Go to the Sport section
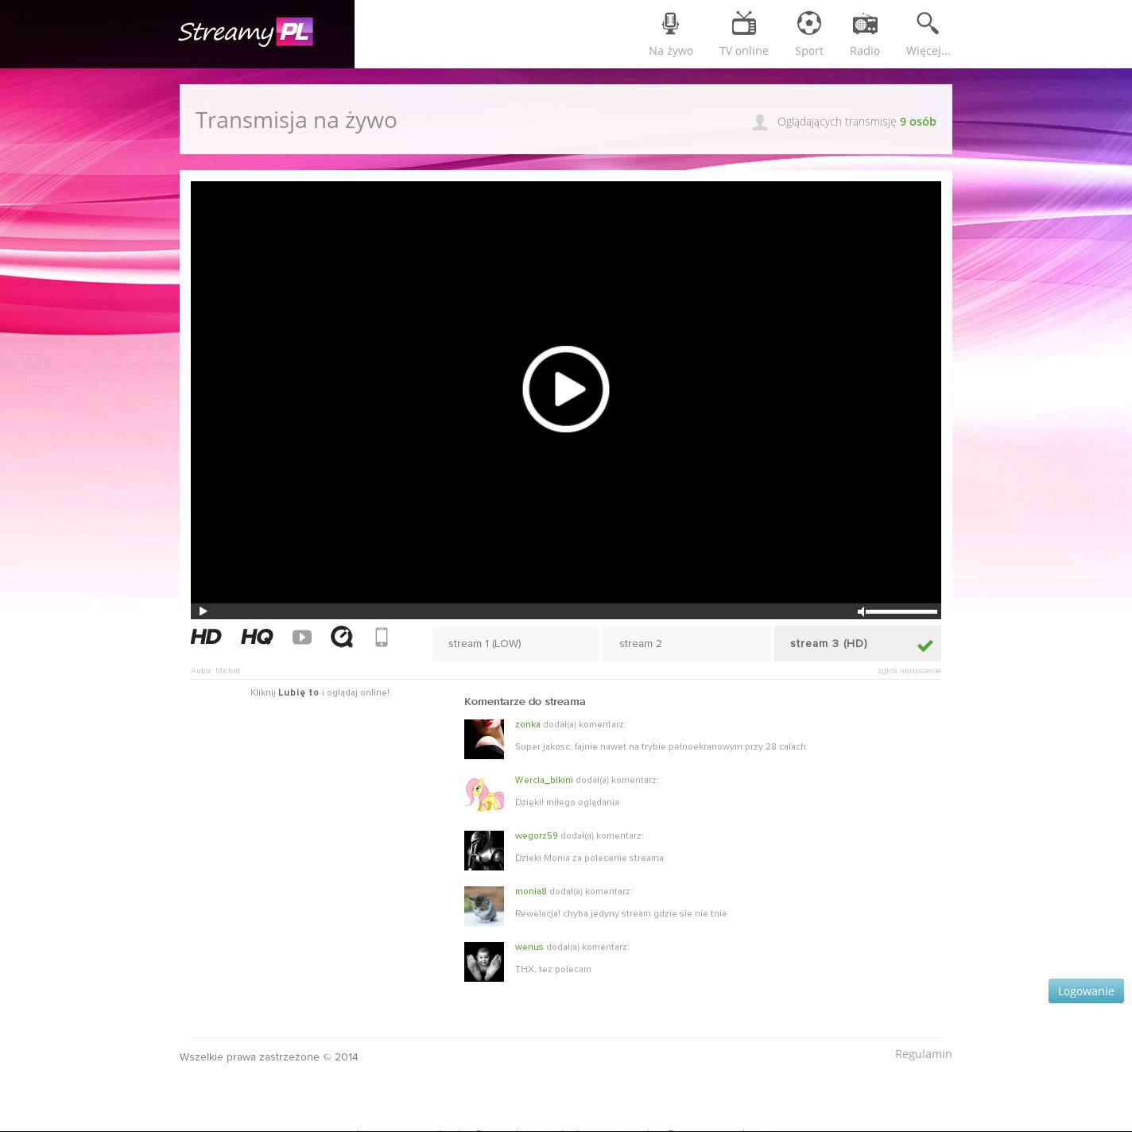1132x1132 pixels. (x=808, y=34)
